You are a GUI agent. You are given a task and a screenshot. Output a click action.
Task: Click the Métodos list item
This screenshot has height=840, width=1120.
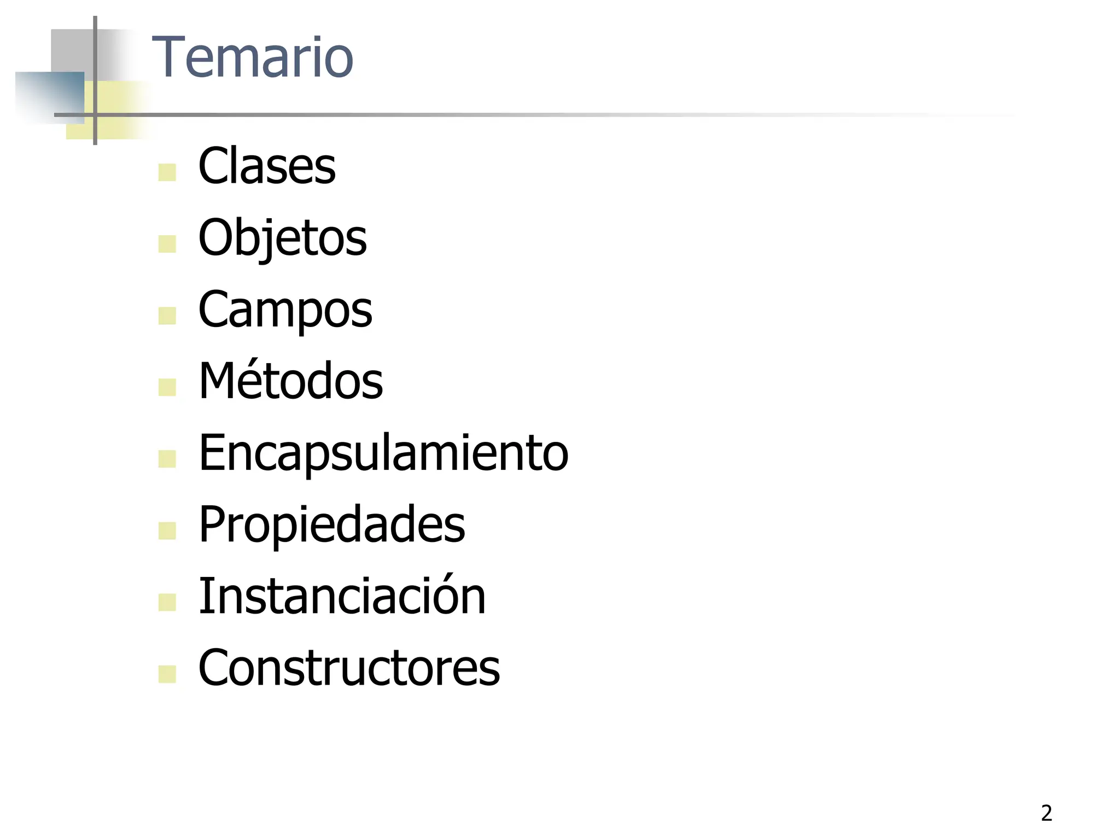290,381
